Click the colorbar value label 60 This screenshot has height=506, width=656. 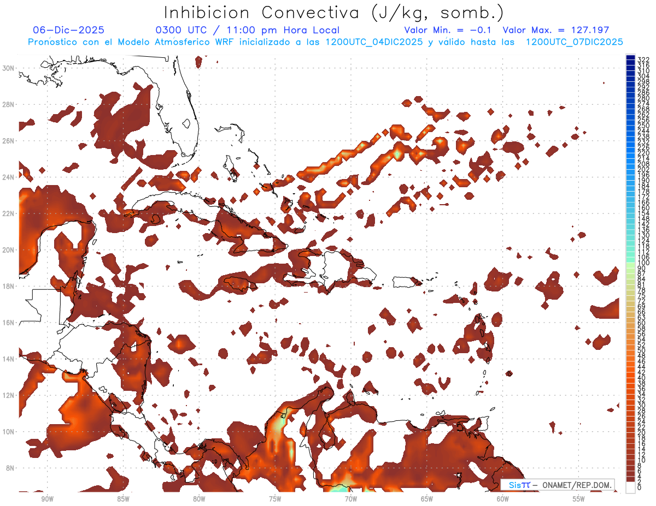click(x=642, y=323)
